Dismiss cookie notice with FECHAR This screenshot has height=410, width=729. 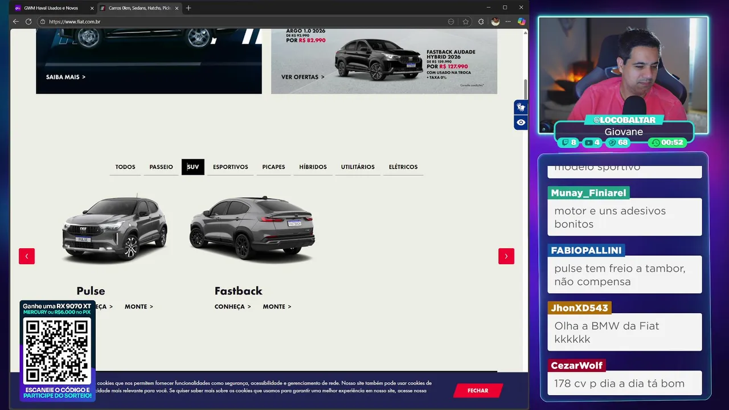(x=478, y=391)
